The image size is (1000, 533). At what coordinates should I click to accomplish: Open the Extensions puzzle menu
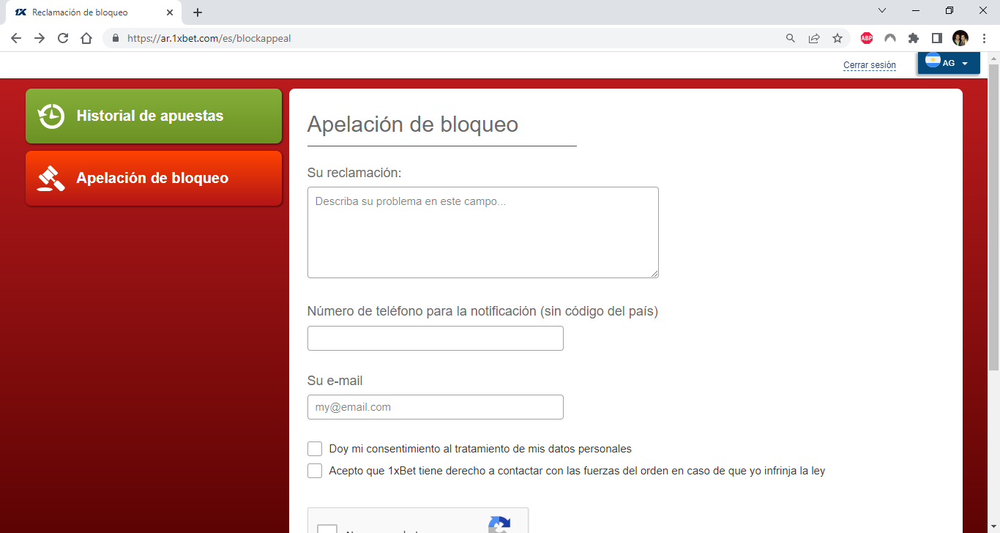(x=914, y=38)
